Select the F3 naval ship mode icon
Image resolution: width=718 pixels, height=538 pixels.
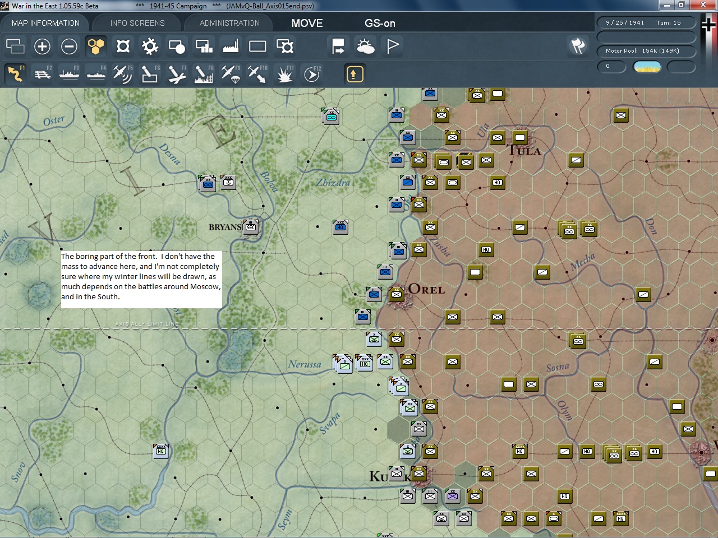pos(69,74)
